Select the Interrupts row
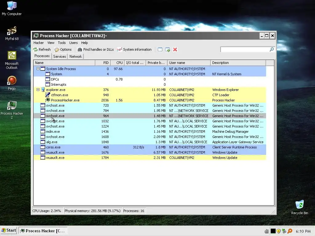 click(150, 85)
